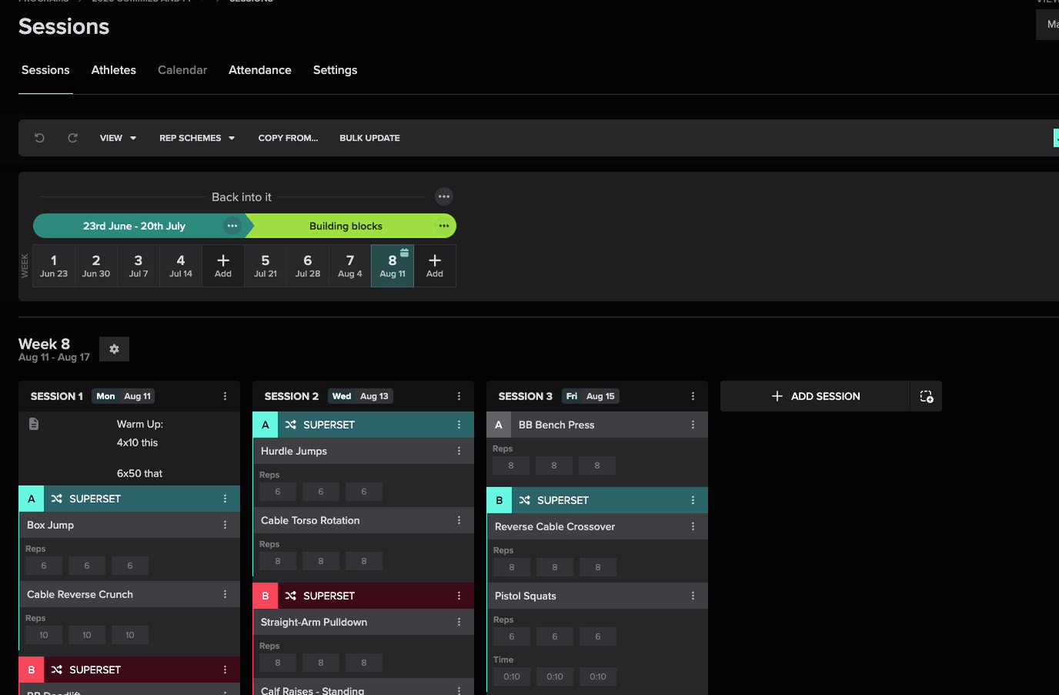
Task: Open Straight-Arm Pulldown options menu
Action: [x=459, y=622]
